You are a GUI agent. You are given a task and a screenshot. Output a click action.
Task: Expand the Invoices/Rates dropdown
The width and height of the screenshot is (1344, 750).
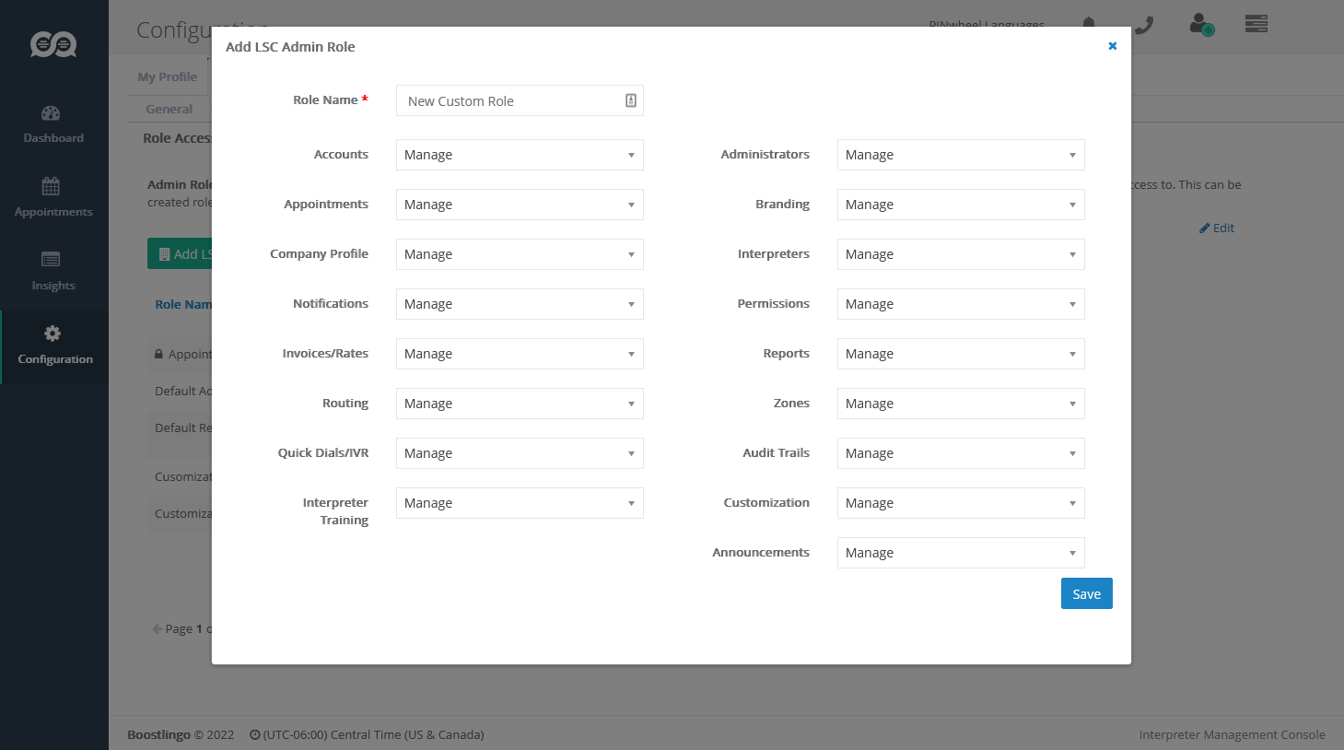[x=520, y=354]
